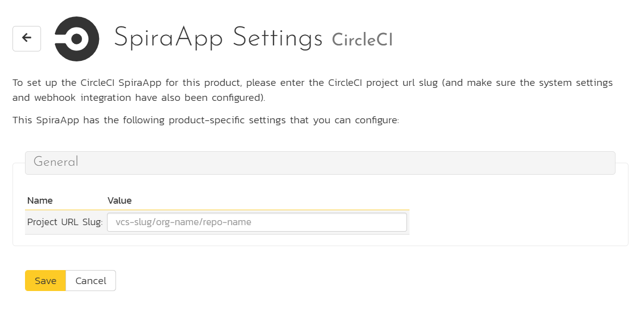
Task: Click the gray CircleCI subtitle text
Action: pyautogui.click(x=362, y=39)
